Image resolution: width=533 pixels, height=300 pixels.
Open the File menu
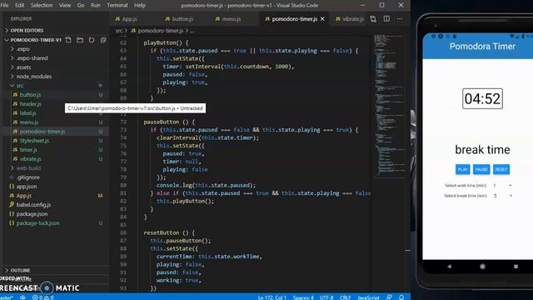5,5
